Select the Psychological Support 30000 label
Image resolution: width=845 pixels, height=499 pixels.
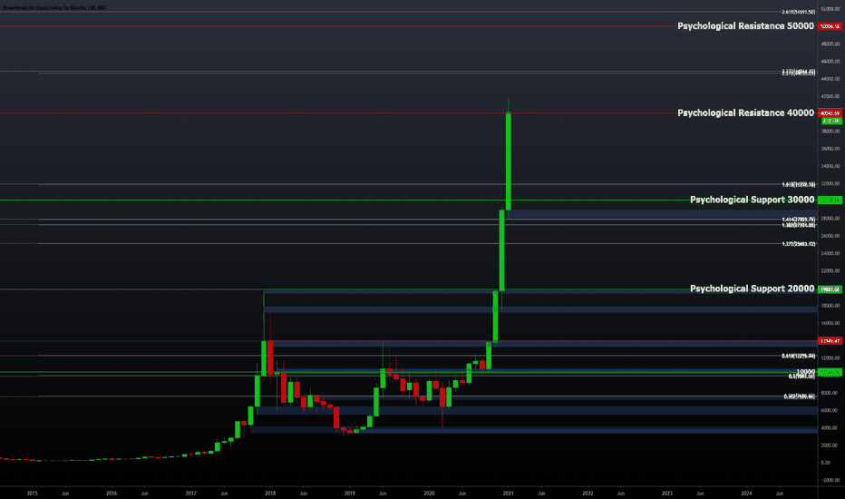[x=752, y=200]
